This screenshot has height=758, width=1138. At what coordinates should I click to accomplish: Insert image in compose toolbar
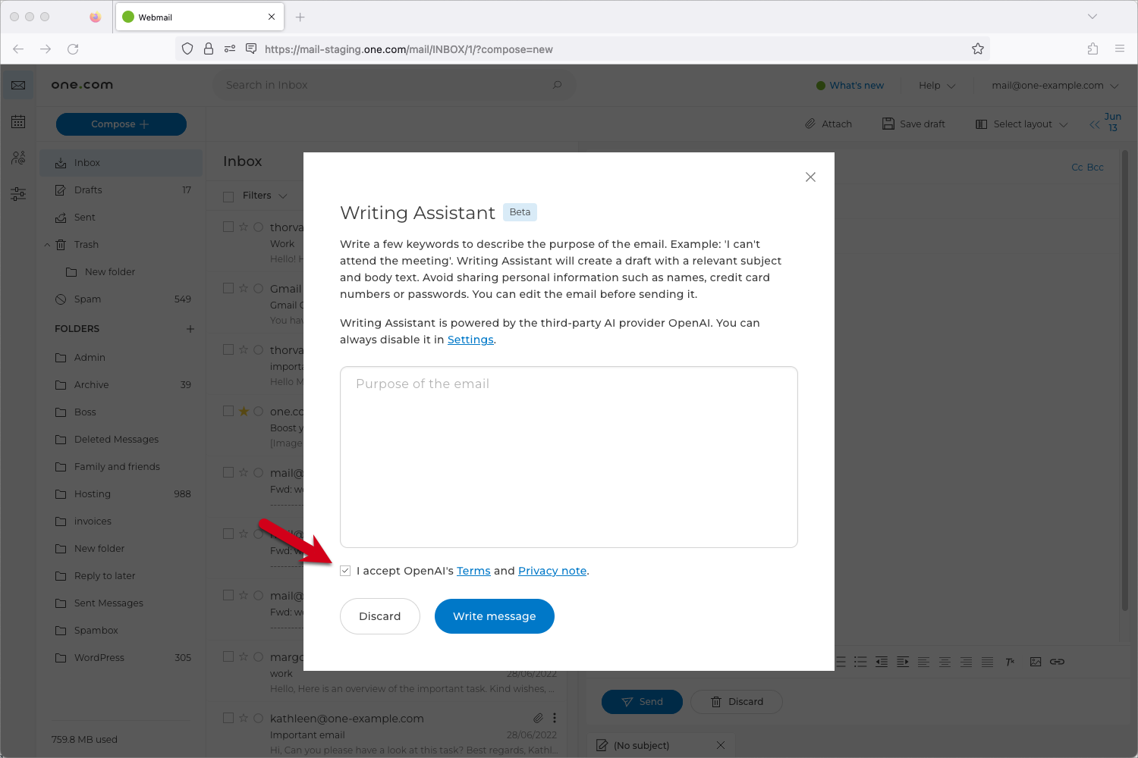tap(1036, 662)
